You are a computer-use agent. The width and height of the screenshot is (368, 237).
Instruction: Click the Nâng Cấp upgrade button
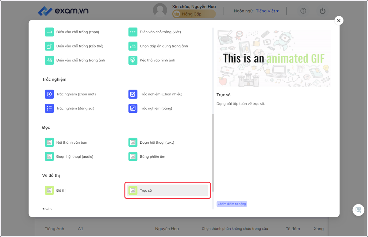(x=194, y=14)
